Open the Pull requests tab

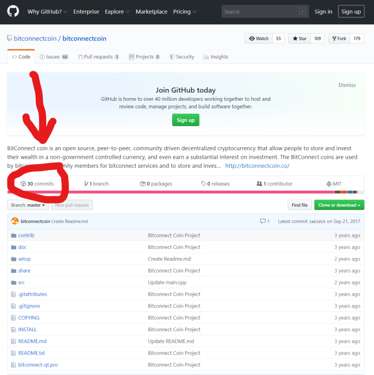pos(99,56)
